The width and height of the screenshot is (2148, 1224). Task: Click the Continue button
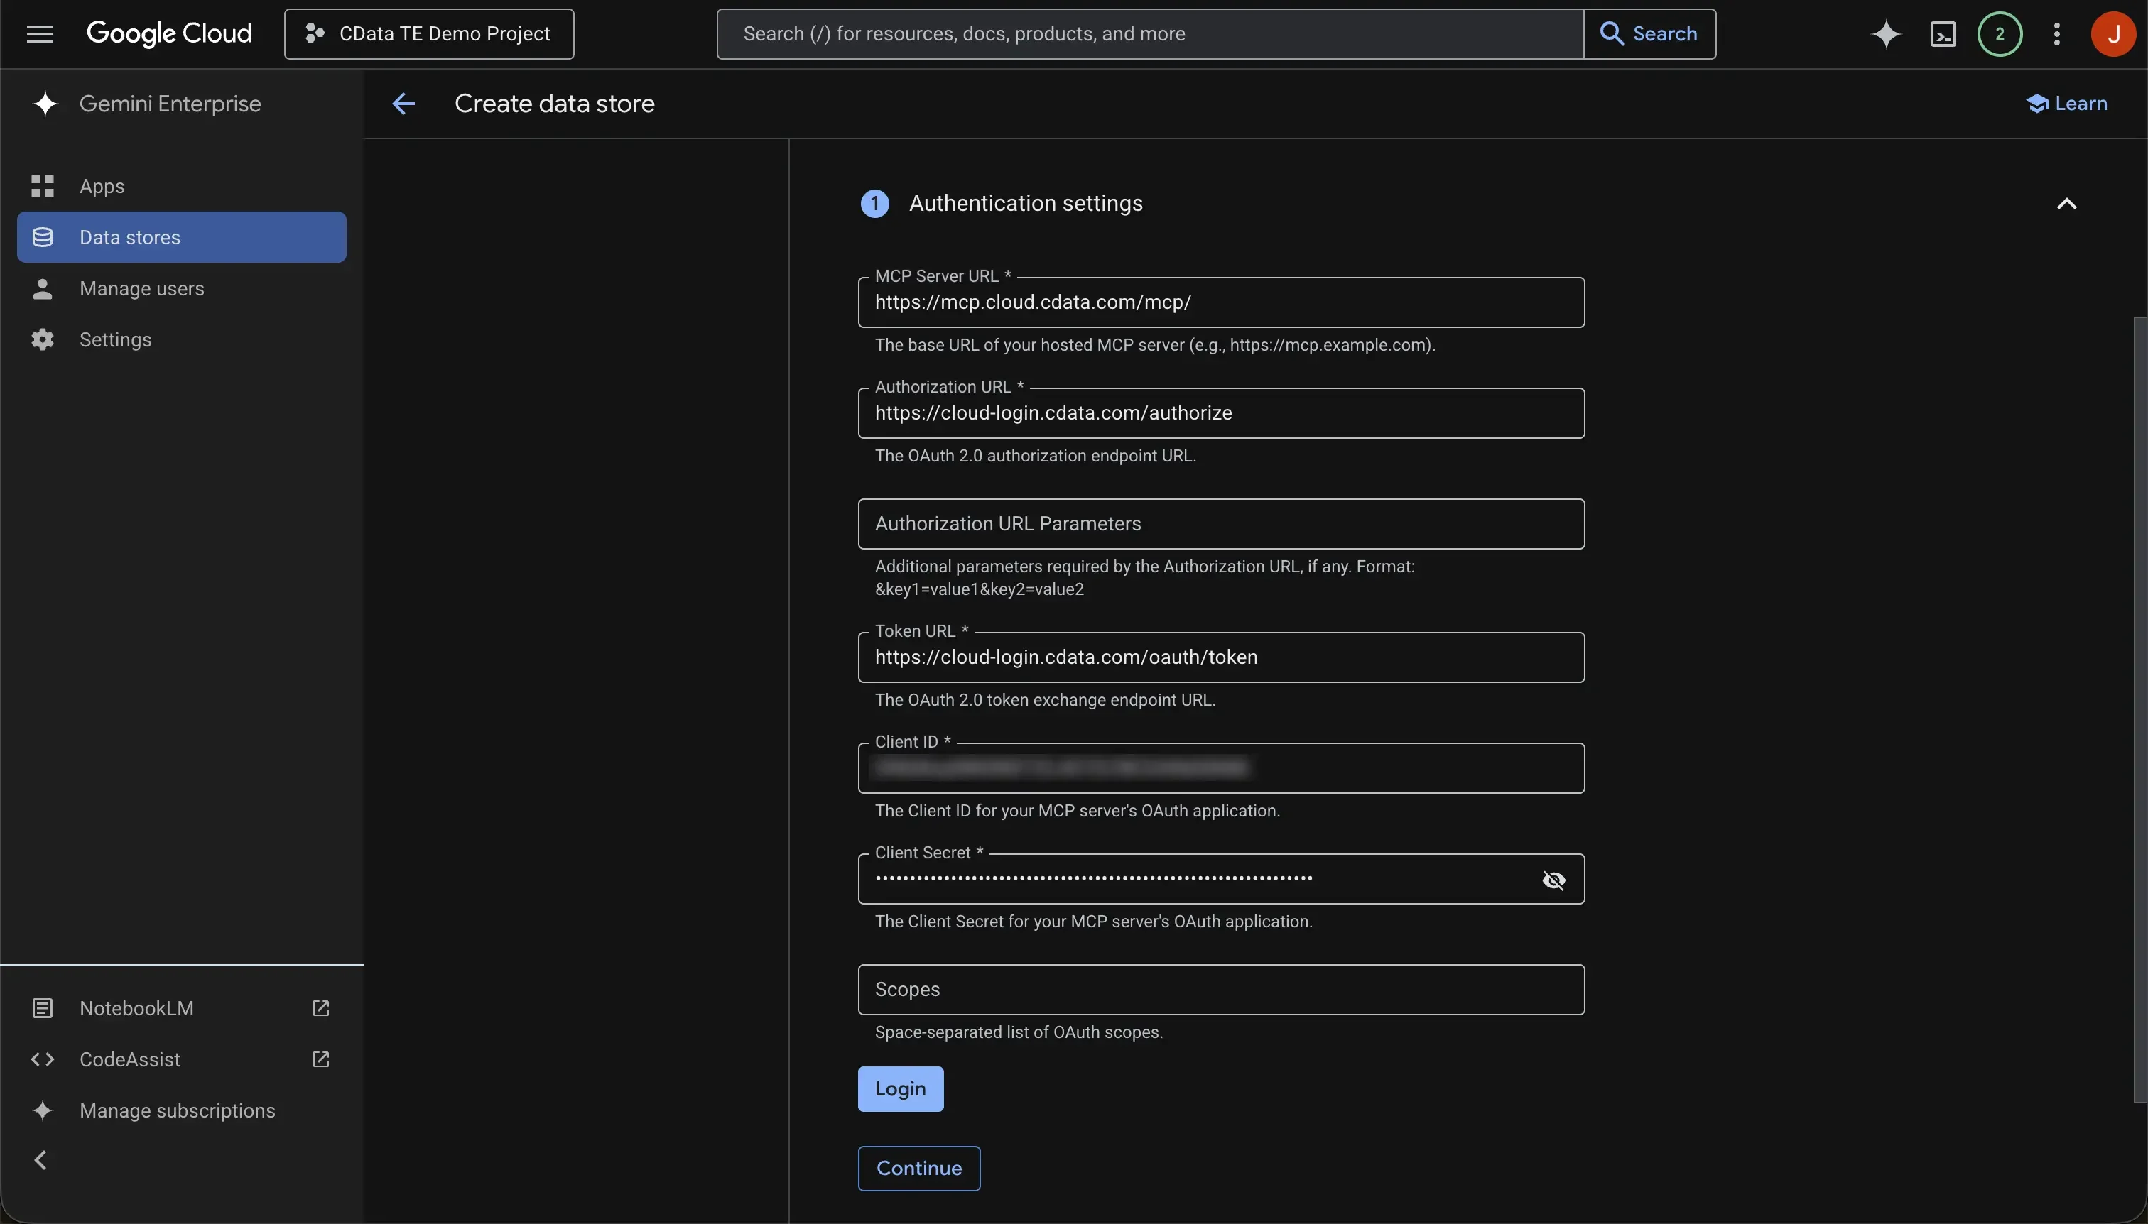click(x=918, y=1169)
